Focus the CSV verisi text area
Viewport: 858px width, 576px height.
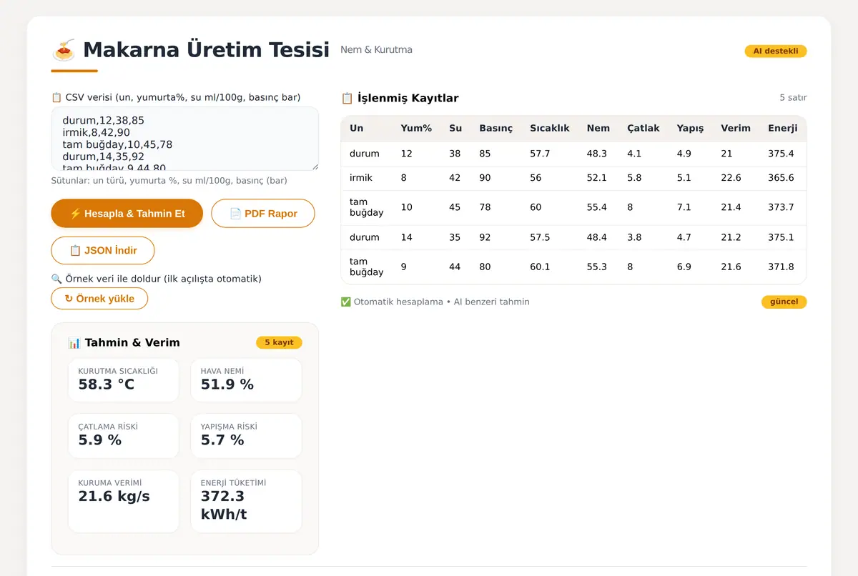tap(185, 139)
